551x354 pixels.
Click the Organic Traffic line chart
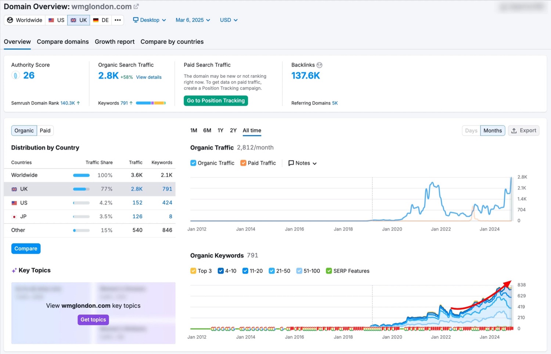click(x=351, y=199)
